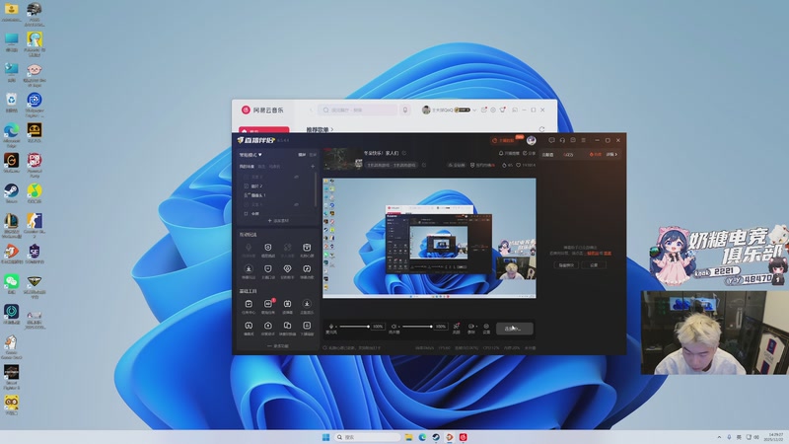Image resolution: width=789 pixels, height=444 pixels.
Task: Adjust the speaker volume slider
Action: click(417, 327)
